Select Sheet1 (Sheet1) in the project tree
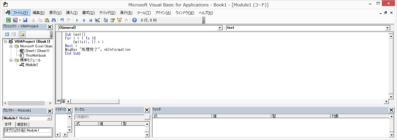 (37, 51)
